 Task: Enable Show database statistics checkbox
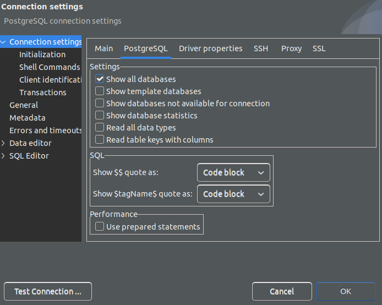click(x=100, y=116)
